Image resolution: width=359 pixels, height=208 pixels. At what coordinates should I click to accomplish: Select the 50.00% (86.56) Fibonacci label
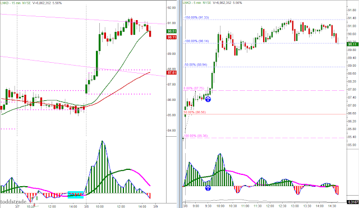click(x=195, y=112)
